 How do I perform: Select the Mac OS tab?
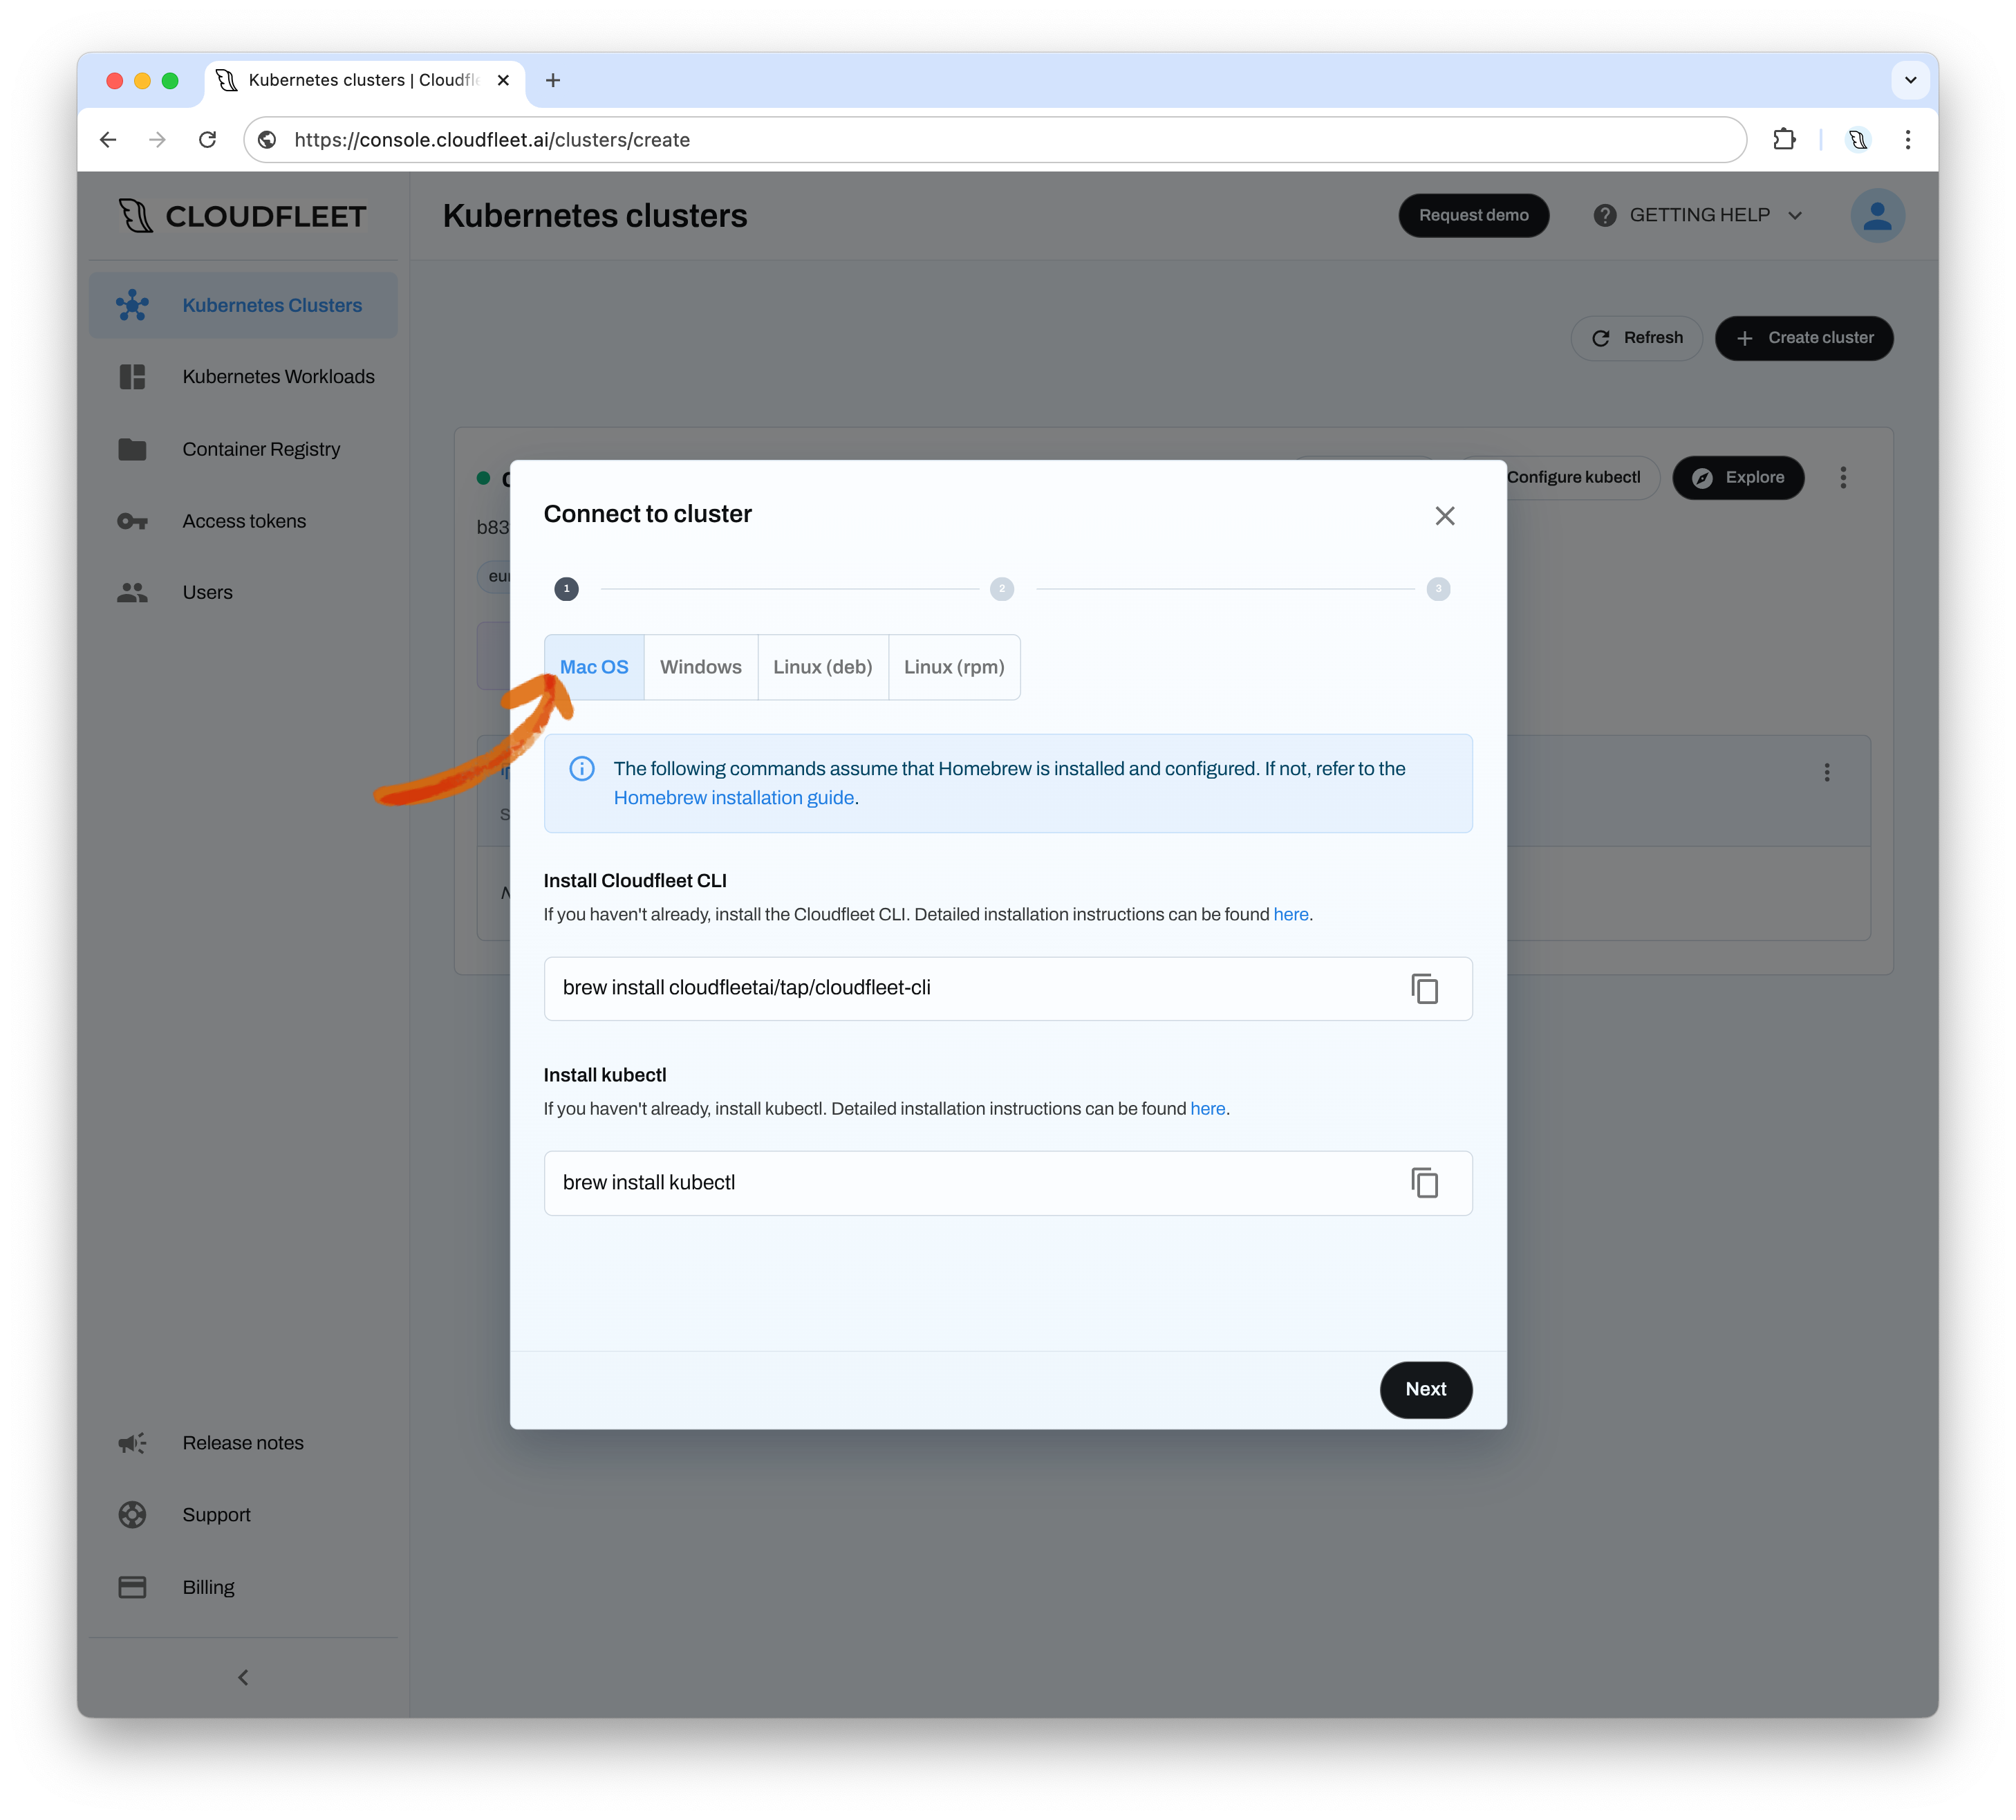(594, 667)
